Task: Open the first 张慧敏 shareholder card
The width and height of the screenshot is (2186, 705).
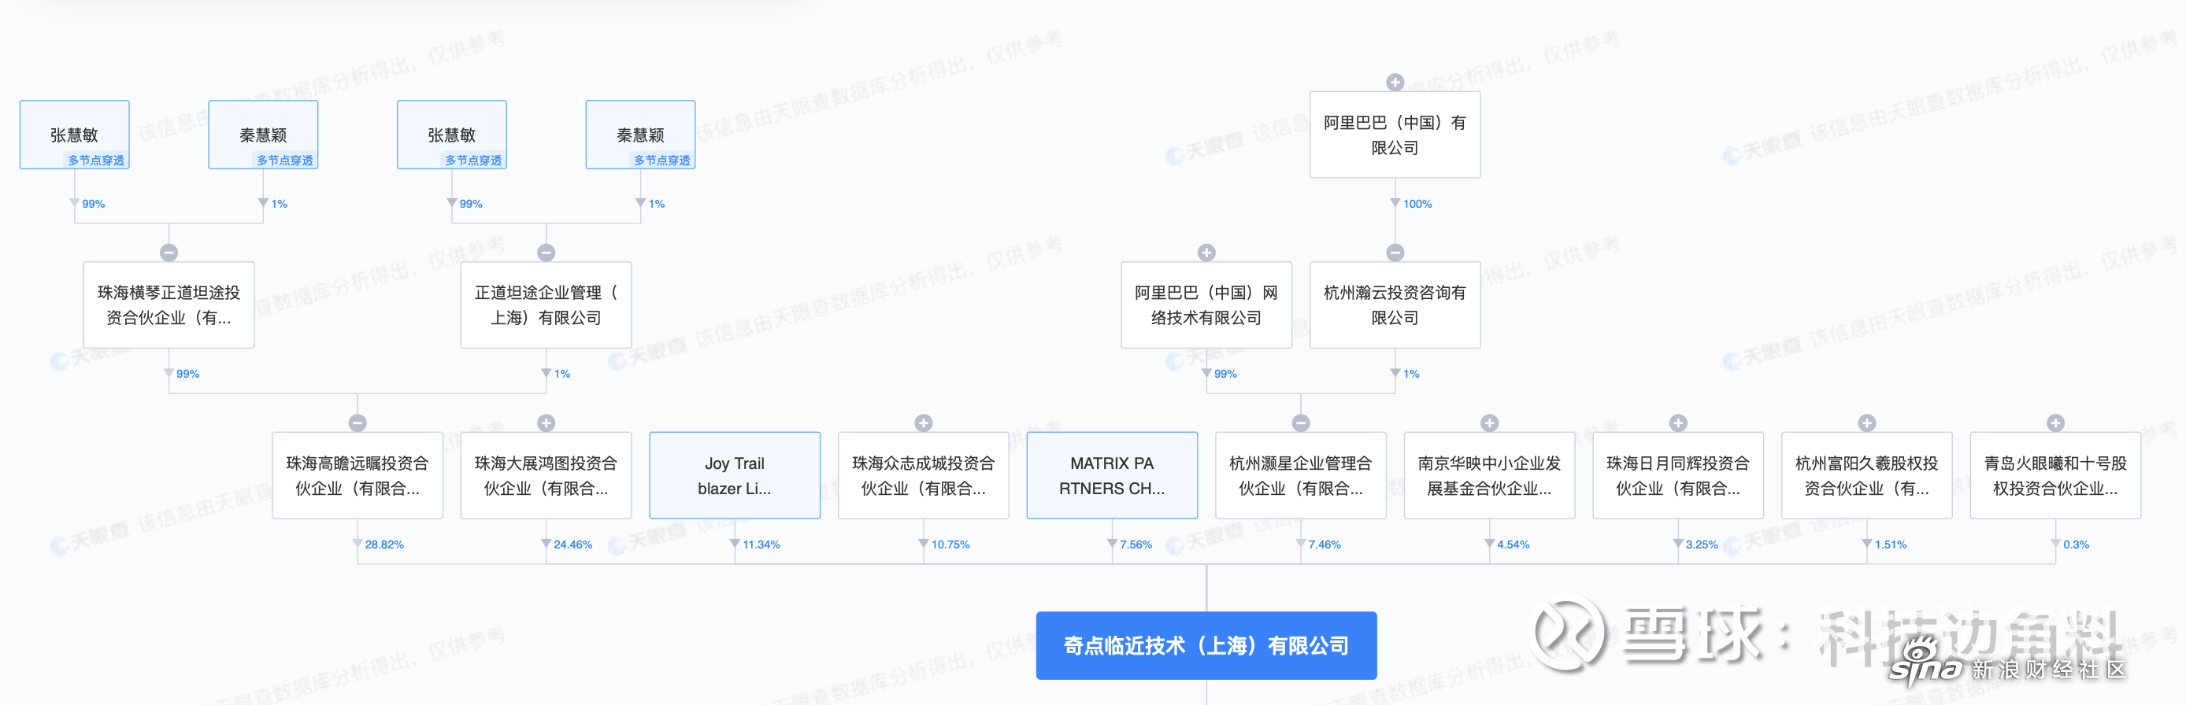Action: (x=75, y=135)
